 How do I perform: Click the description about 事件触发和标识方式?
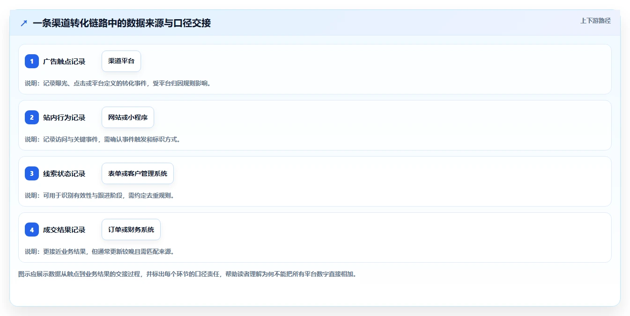[103, 139]
